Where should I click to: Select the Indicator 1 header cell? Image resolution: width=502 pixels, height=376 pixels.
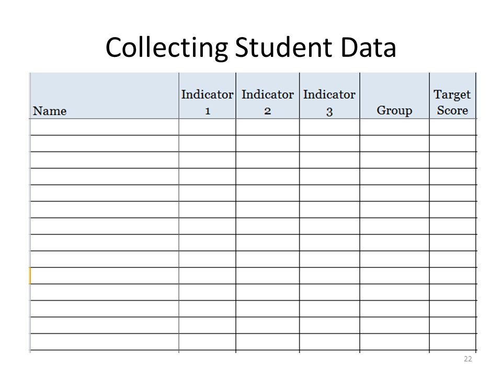pos(208,96)
